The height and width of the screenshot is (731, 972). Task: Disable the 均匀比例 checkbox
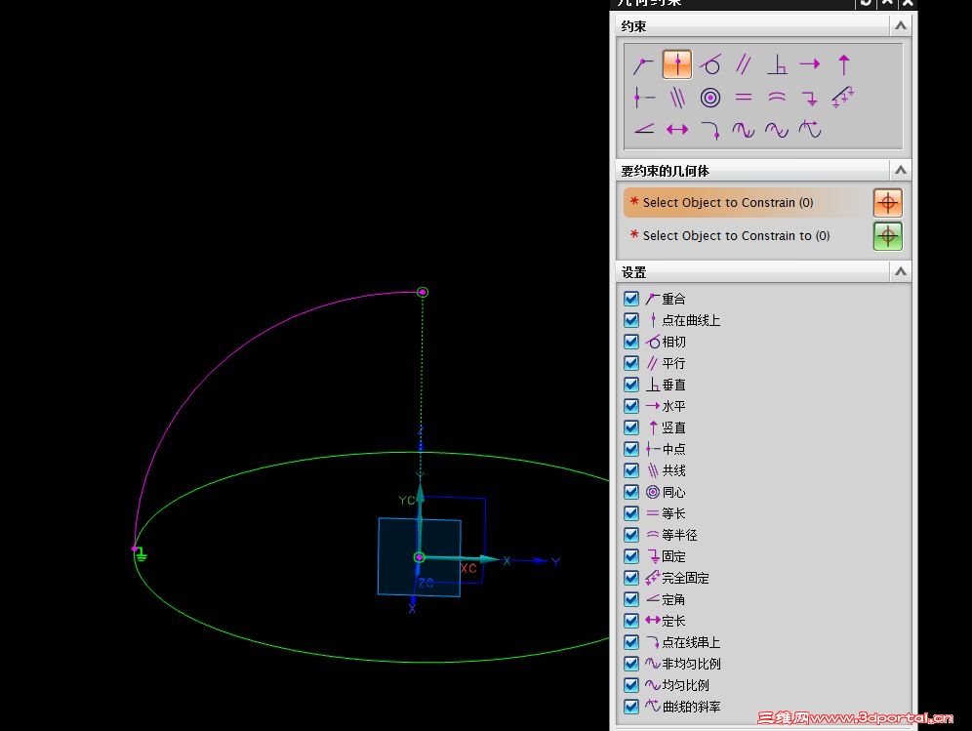coord(631,685)
